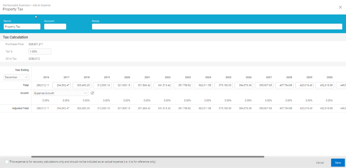Click the edit icon beside Expense Growth
Viewport: 346px width, 168px height.
coord(92,93)
